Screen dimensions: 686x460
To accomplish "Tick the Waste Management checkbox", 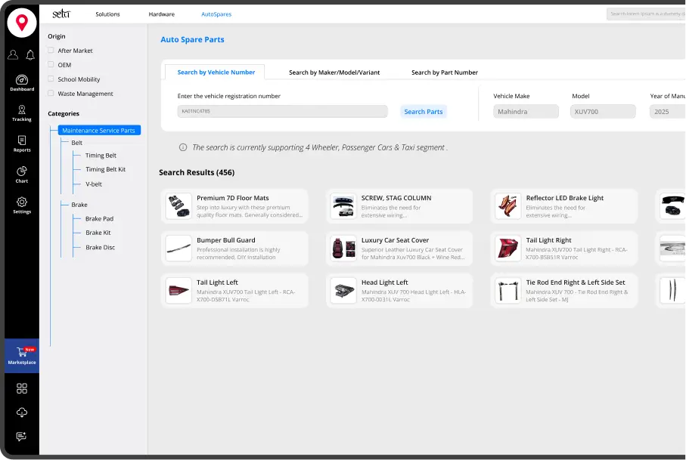I will [x=51, y=94].
